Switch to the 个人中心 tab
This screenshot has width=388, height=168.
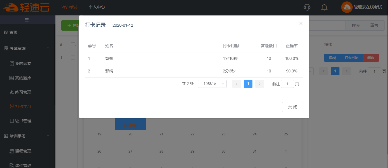coord(97,7)
